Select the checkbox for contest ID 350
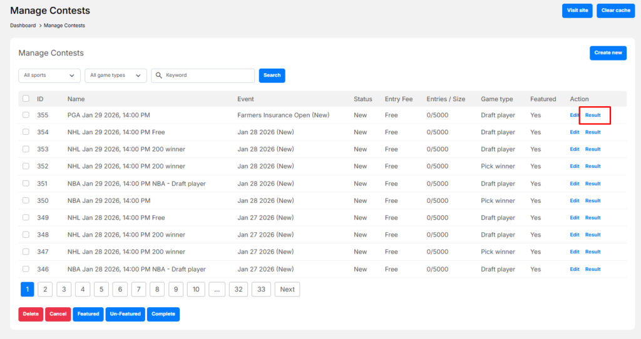641x339 pixels. click(x=26, y=200)
